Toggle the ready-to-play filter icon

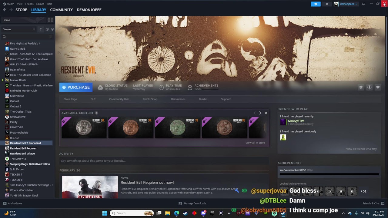pos(52,29)
